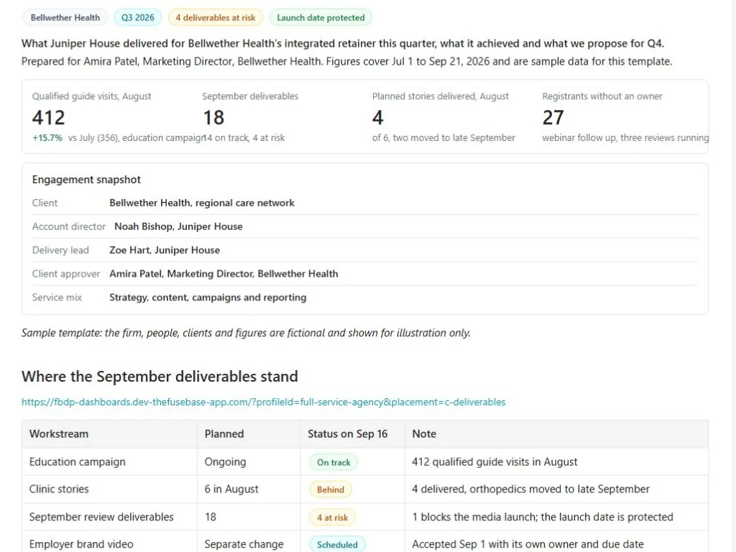
Task: Click the 27 registrants metric value
Action: pyautogui.click(x=553, y=117)
